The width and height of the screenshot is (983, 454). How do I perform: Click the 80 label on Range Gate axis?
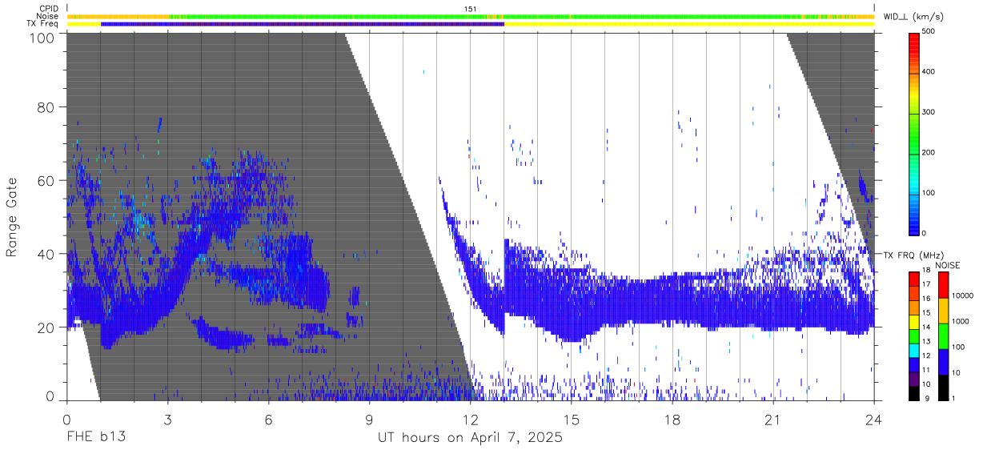tap(46, 106)
